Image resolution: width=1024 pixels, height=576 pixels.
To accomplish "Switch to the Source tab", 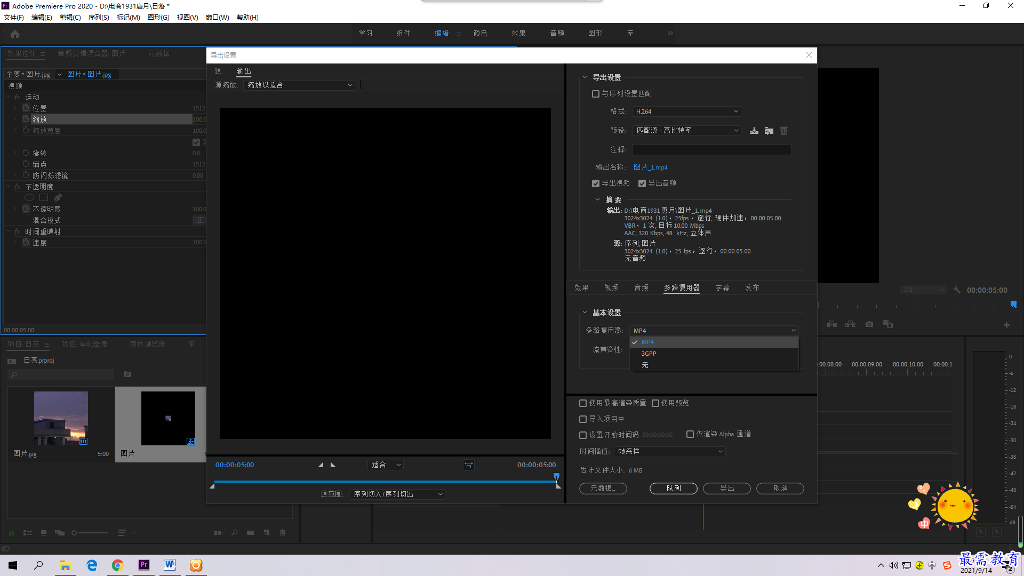I will [x=218, y=71].
